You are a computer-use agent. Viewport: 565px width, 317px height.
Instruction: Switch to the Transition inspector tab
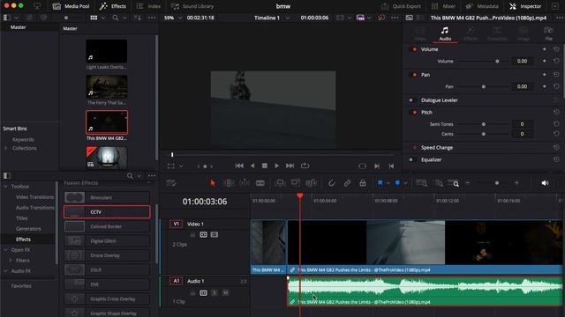[x=497, y=33]
